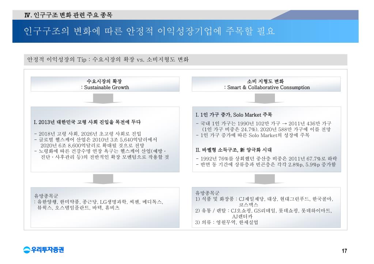
Task: Click the line '(1인 가구 비중은 24.7%). 2020년 588만 가구에 이를 전망'
Action: point(267,129)
